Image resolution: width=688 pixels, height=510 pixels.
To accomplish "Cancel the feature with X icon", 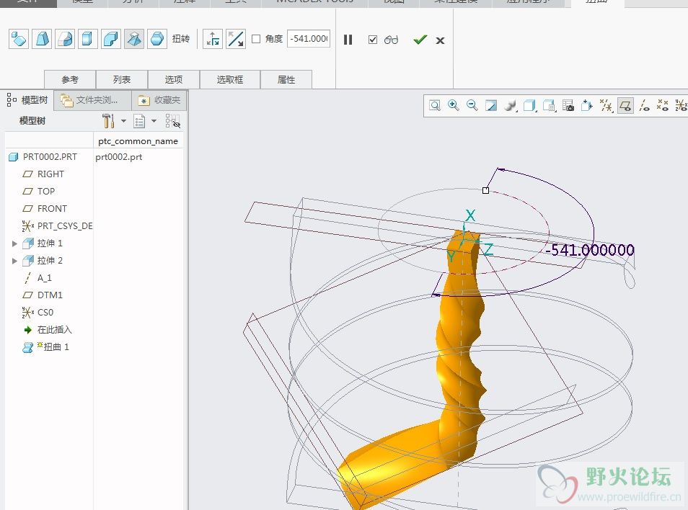I will point(440,40).
